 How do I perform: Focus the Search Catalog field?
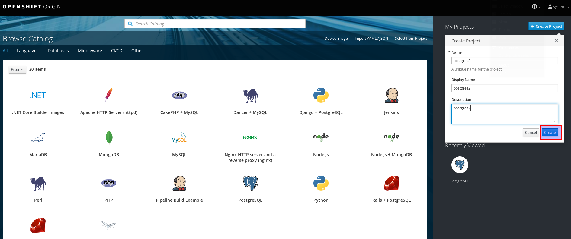[215, 24]
